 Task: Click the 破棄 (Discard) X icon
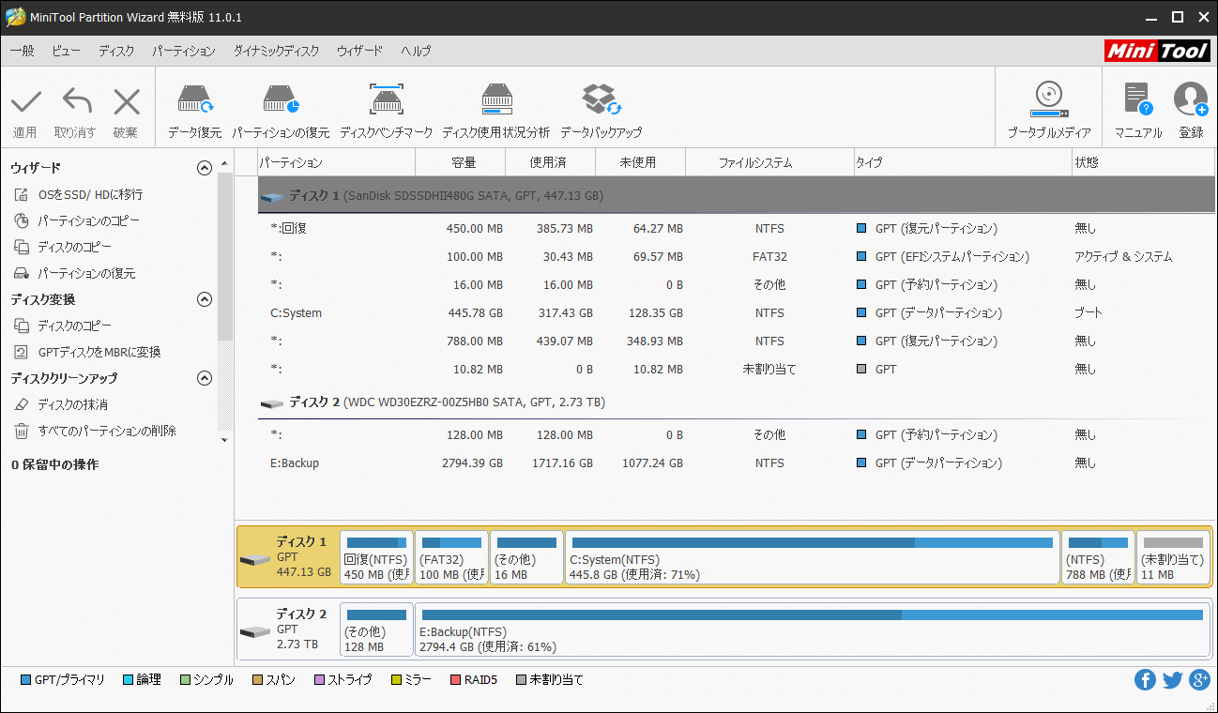[126, 101]
